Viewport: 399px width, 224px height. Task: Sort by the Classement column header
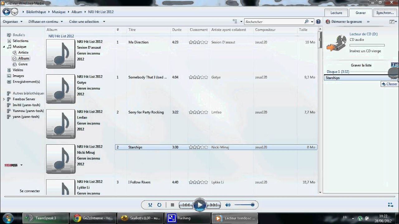(199, 30)
